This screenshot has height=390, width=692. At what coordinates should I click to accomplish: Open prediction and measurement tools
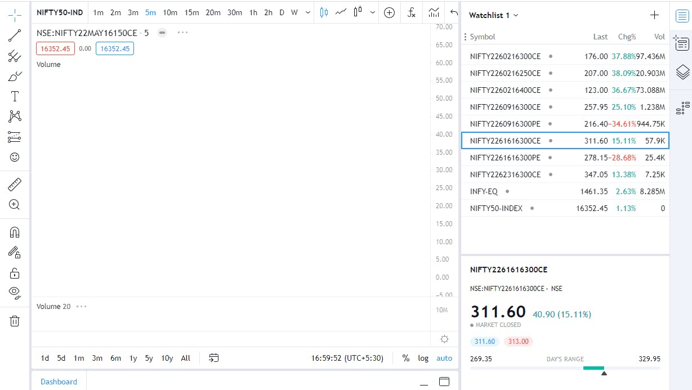(x=15, y=137)
